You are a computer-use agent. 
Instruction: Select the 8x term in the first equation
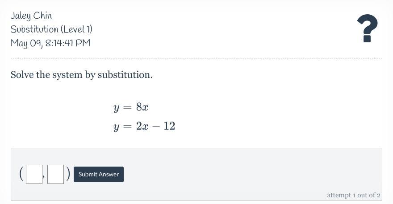(142, 107)
